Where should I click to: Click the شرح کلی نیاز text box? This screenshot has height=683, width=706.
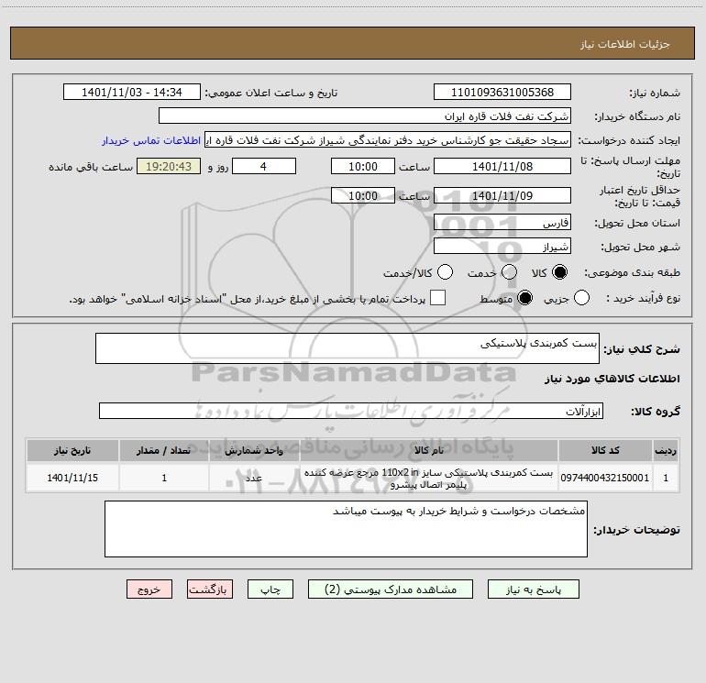(347, 348)
